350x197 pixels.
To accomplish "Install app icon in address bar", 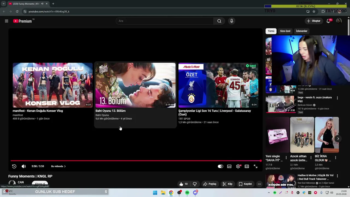I will click(x=308, y=11).
